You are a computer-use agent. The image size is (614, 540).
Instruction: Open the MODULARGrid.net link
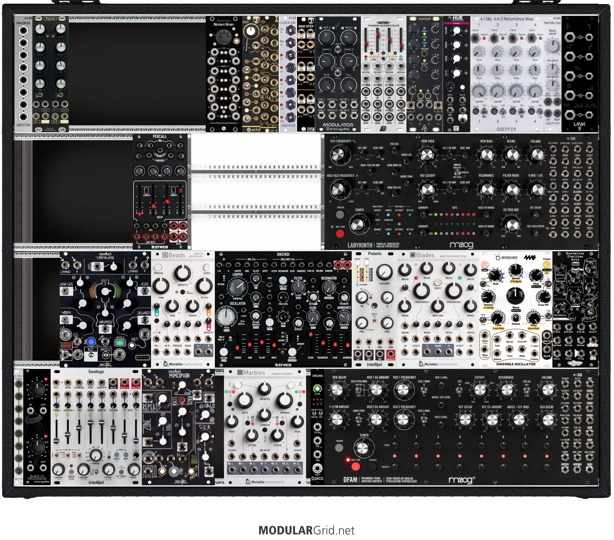pyautogui.click(x=307, y=530)
